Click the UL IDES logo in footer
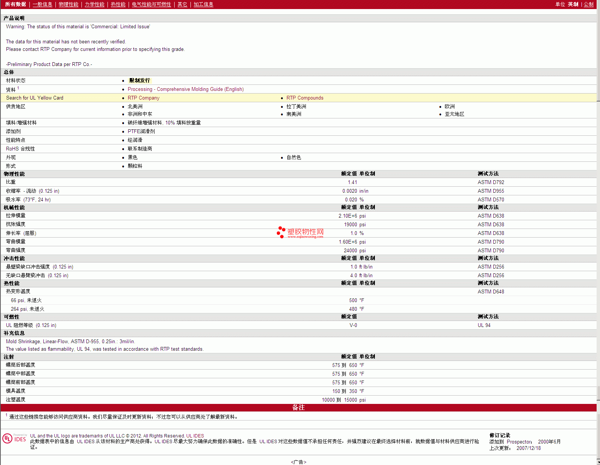Viewport: 600px width, 465px height. tap(14, 439)
